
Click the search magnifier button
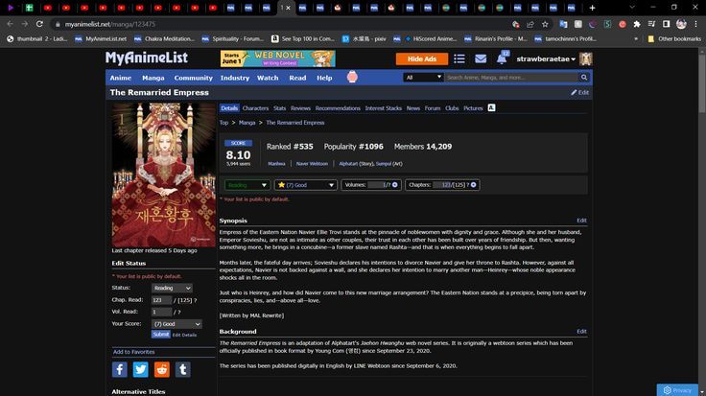[584, 78]
